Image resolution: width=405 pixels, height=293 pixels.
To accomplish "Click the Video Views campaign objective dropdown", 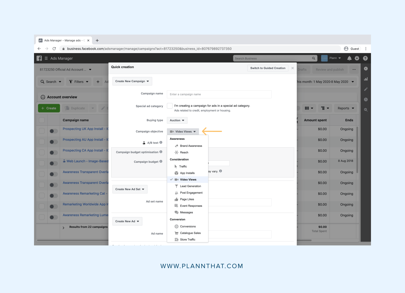I will tap(183, 132).
